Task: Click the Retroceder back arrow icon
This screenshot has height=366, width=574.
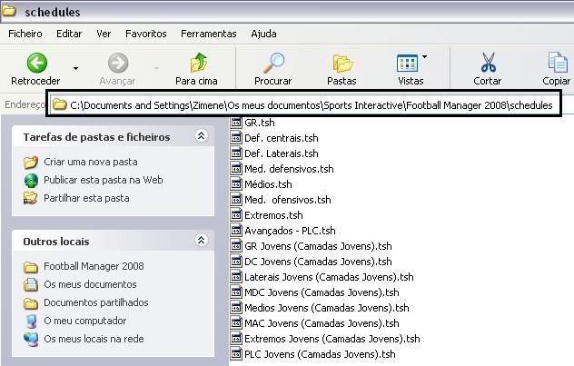Action: (x=37, y=63)
